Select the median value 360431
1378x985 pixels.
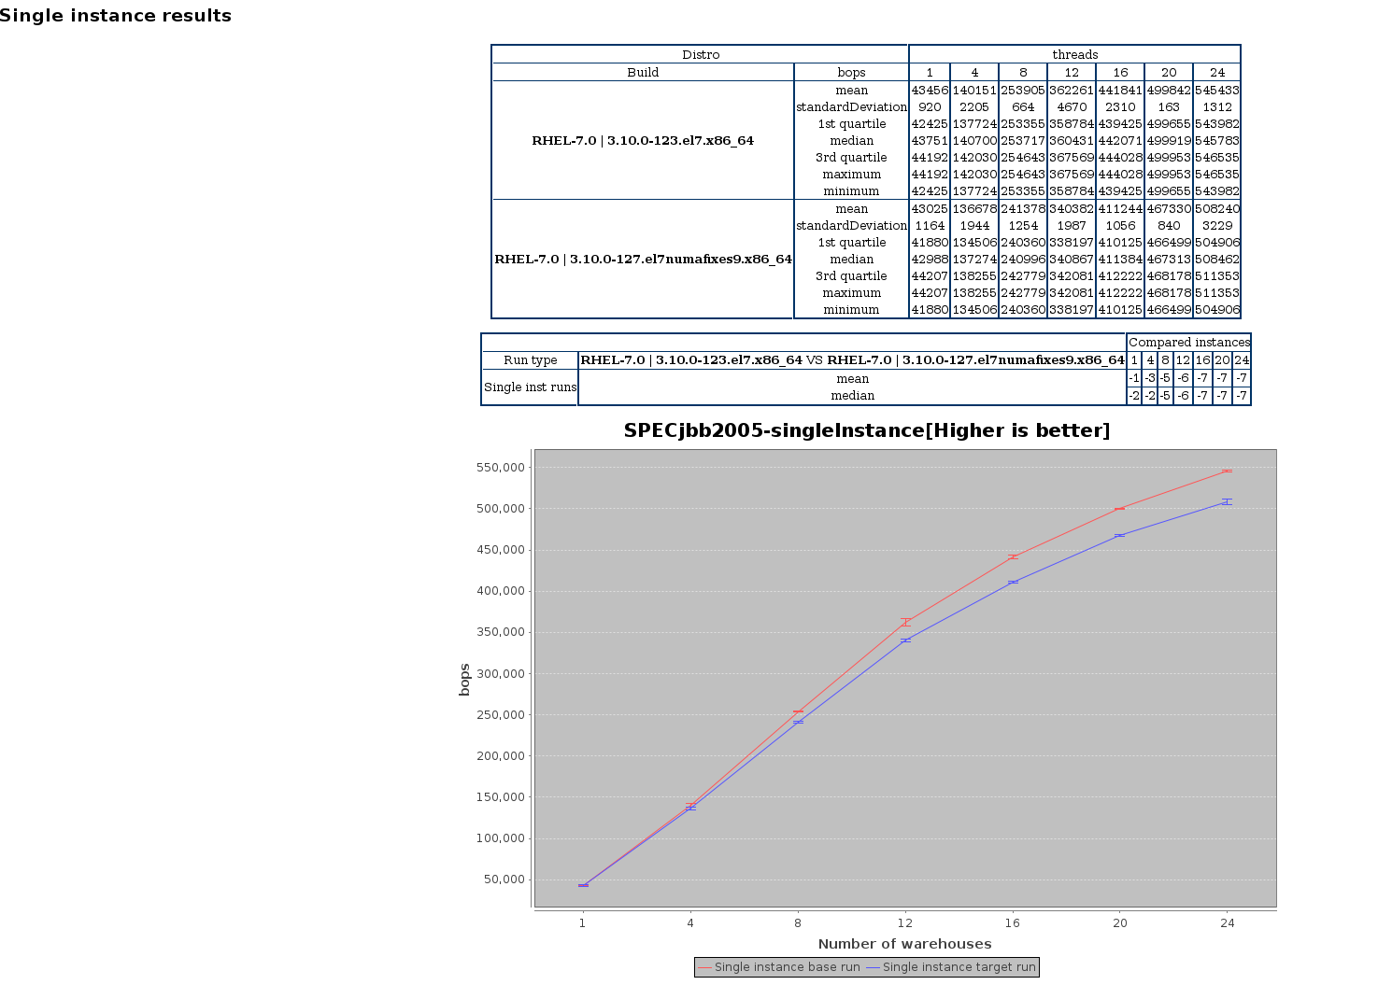(x=1072, y=141)
